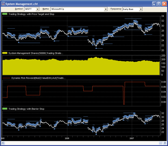Select the Dynamic Risk Reward chart label
The image size is (168, 146).
[38, 78]
